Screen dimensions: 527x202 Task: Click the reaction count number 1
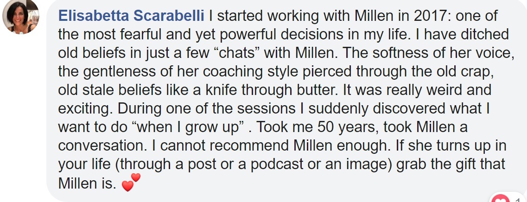[517, 199]
